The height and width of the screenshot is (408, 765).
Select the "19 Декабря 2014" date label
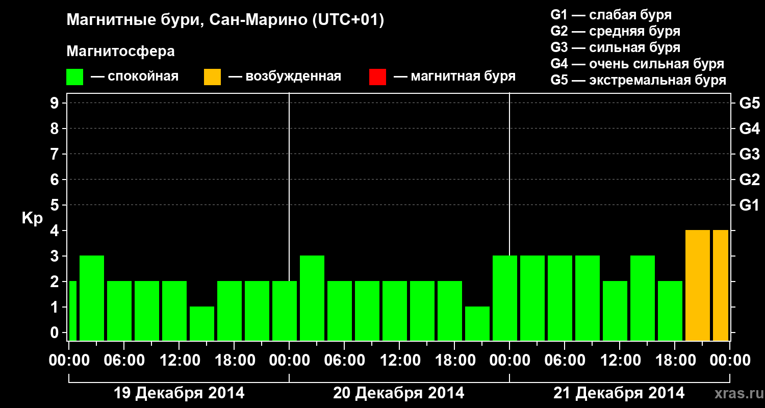pos(178,393)
